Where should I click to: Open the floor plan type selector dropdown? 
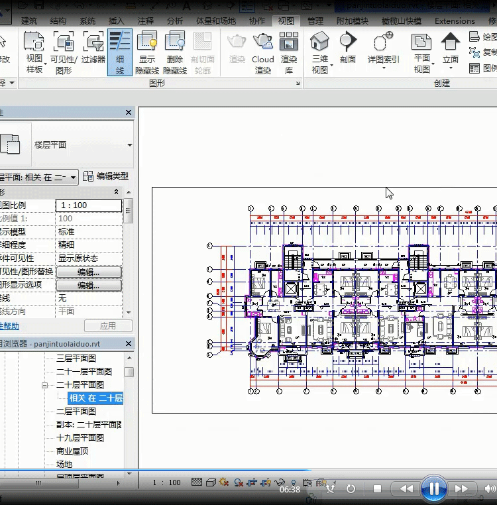pos(129,145)
